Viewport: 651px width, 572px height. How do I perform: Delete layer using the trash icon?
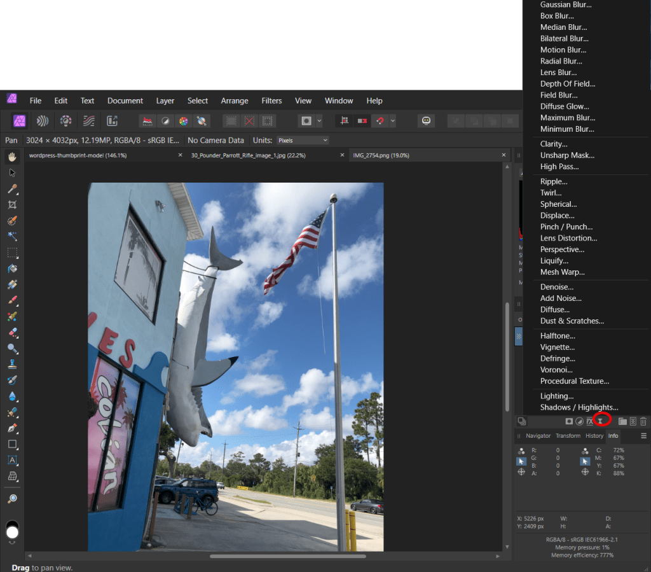(643, 421)
